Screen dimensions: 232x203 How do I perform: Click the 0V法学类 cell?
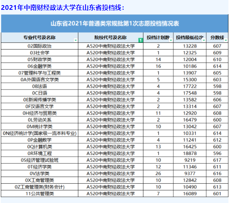(x=39, y=173)
